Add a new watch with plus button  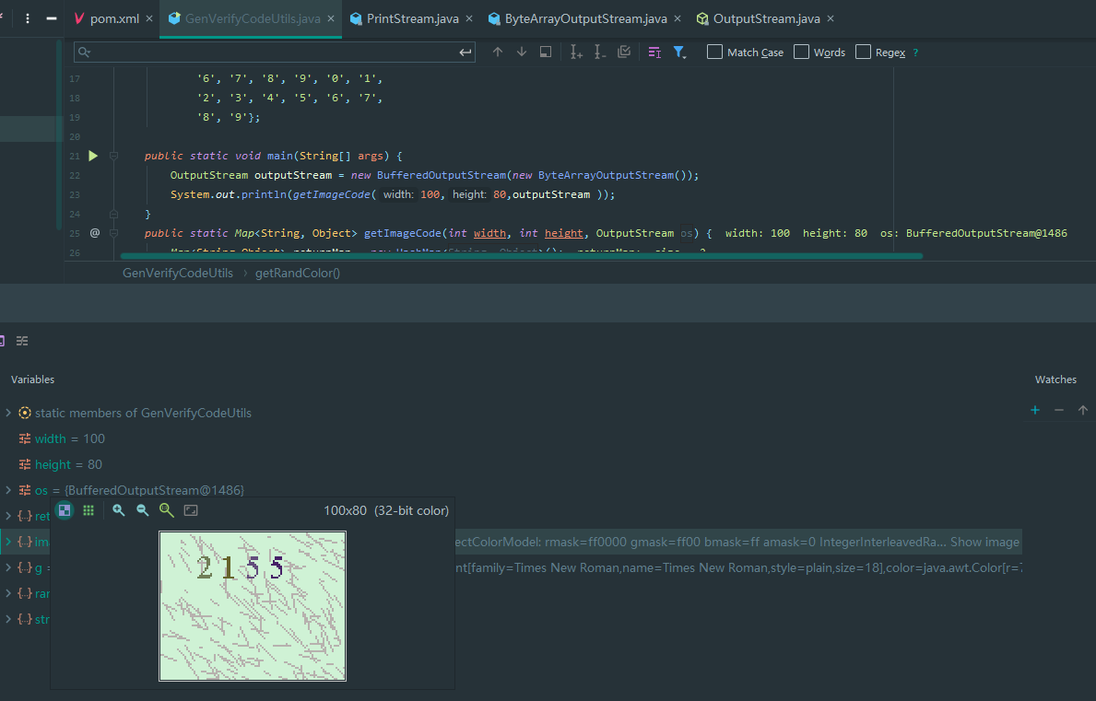[x=1035, y=410]
